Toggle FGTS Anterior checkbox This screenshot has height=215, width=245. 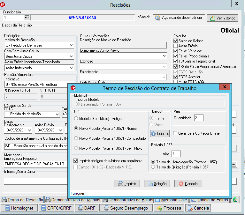(176, 77)
